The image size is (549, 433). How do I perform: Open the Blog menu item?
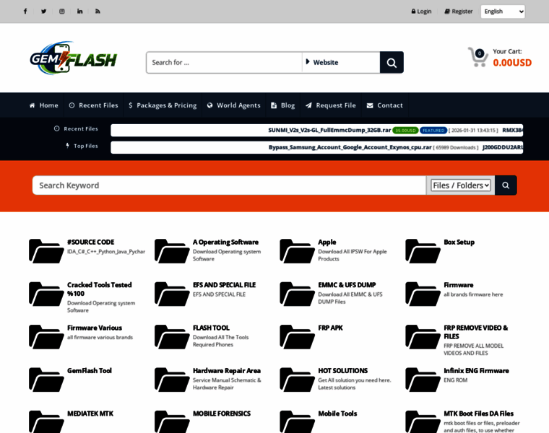click(283, 105)
